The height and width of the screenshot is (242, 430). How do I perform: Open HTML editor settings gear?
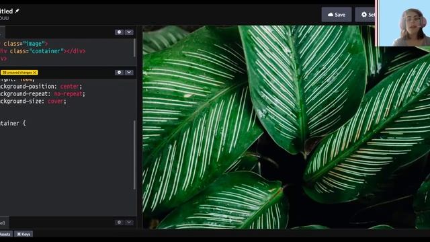click(x=119, y=32)
